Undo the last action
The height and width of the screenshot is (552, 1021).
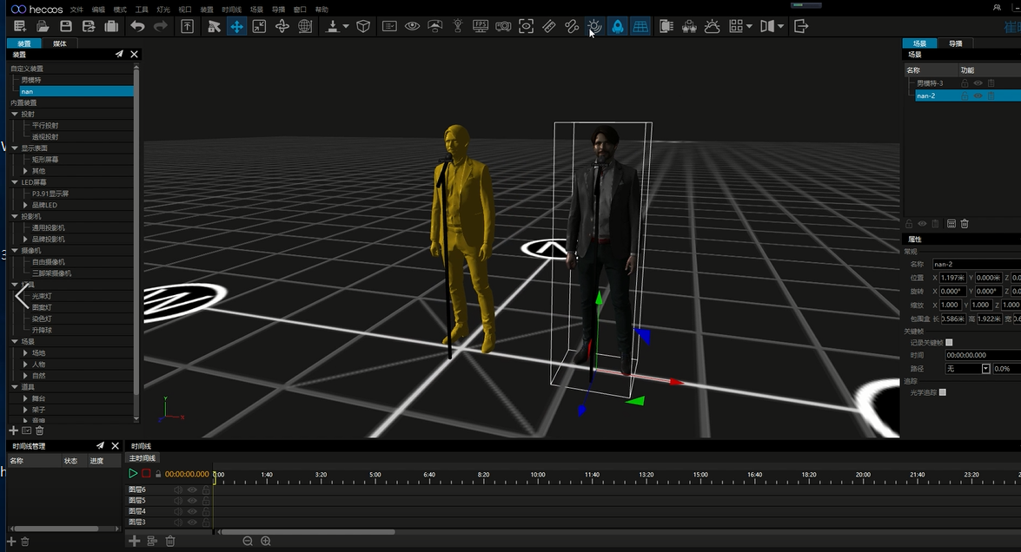click(x=137, y=26)
